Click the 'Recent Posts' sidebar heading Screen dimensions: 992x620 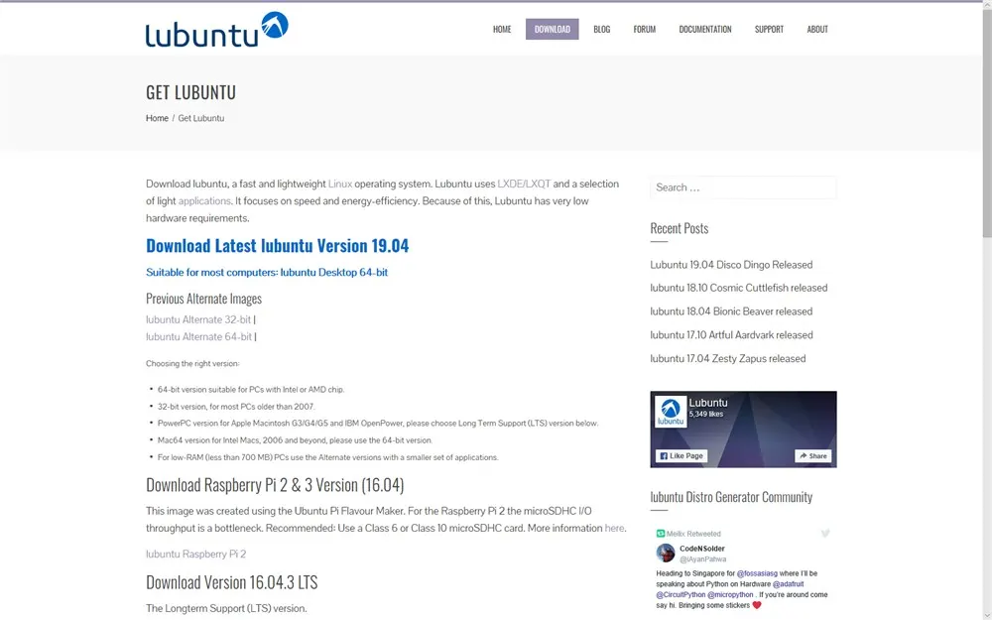[679, 229]
